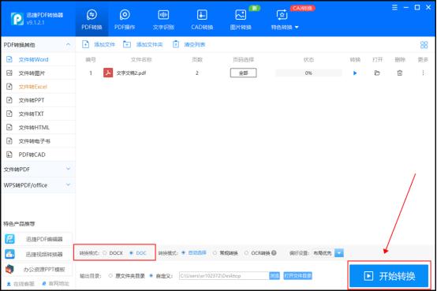This screenshot has height=291, width=437.
Task: Open the 在线客服 link
Action: point(21,284)
